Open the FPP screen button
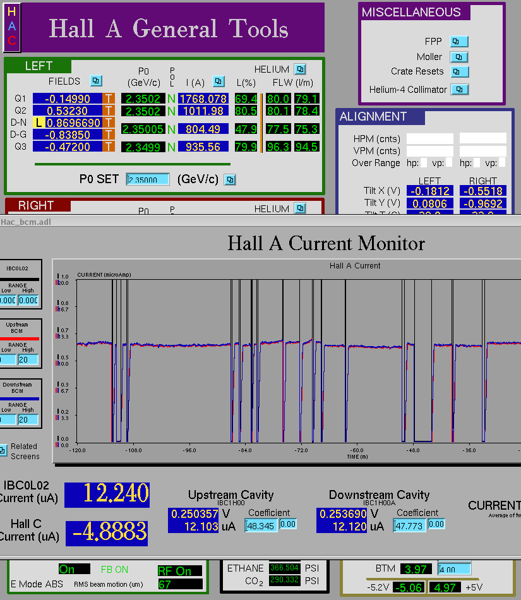This screenshot has height=600, width=521. point(459,41)
